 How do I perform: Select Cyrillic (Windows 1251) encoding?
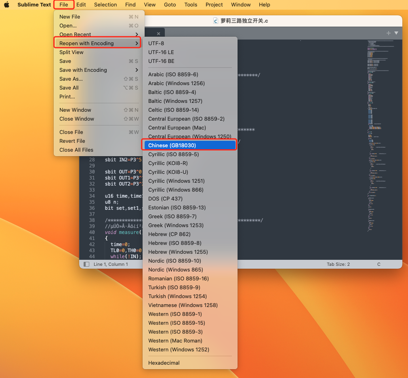tap(190, 181)
